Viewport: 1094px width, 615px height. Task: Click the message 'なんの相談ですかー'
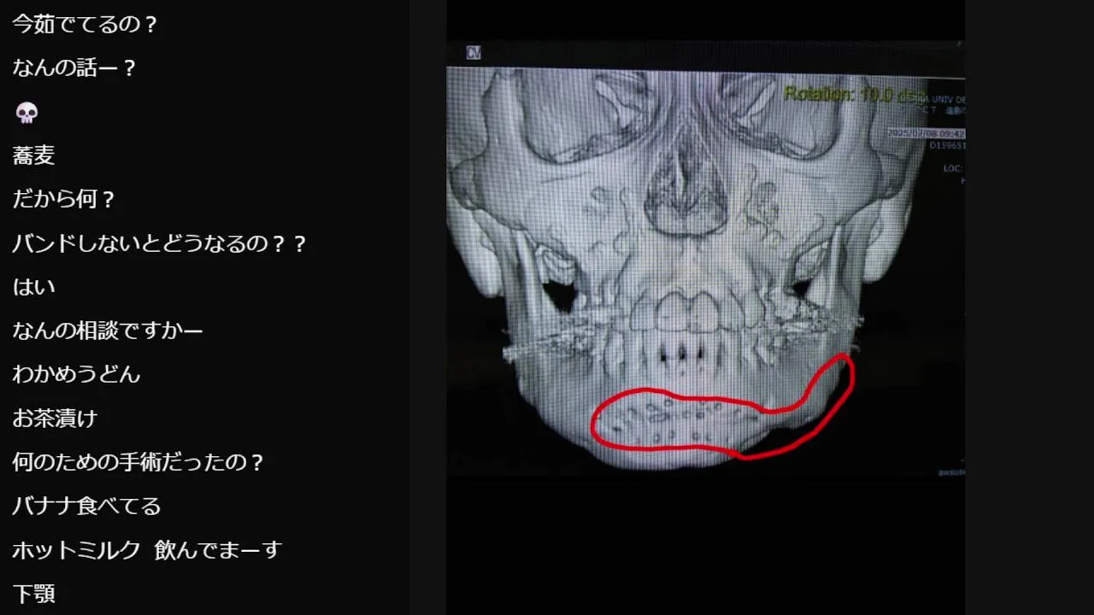[108, 331]
